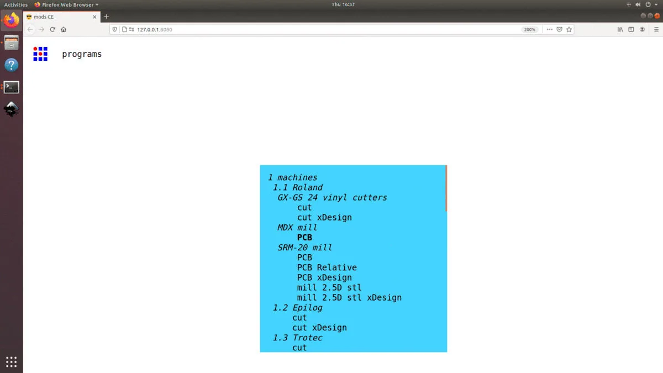
Task: Select PCB Relative program
Action: (x=327, y=267)
